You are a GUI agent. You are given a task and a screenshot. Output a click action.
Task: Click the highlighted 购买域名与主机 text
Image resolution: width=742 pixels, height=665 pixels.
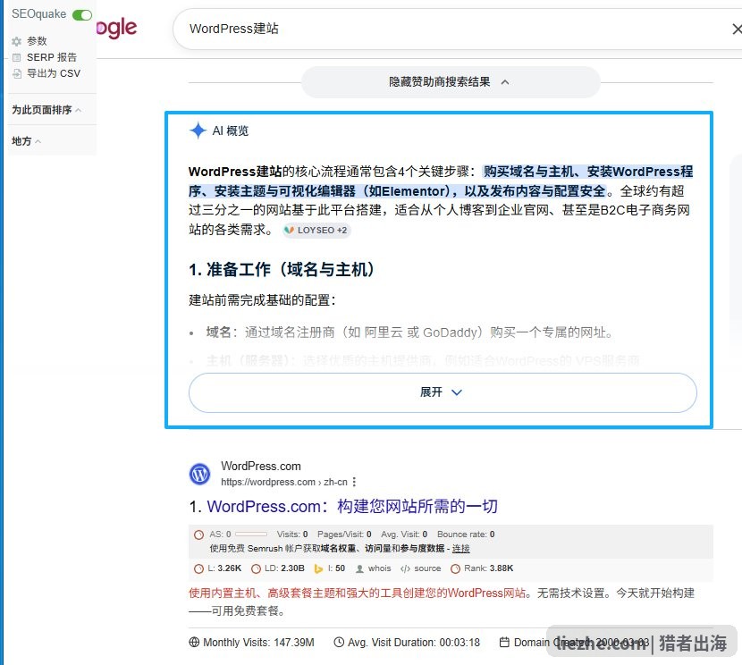click(x=528, y=172)
